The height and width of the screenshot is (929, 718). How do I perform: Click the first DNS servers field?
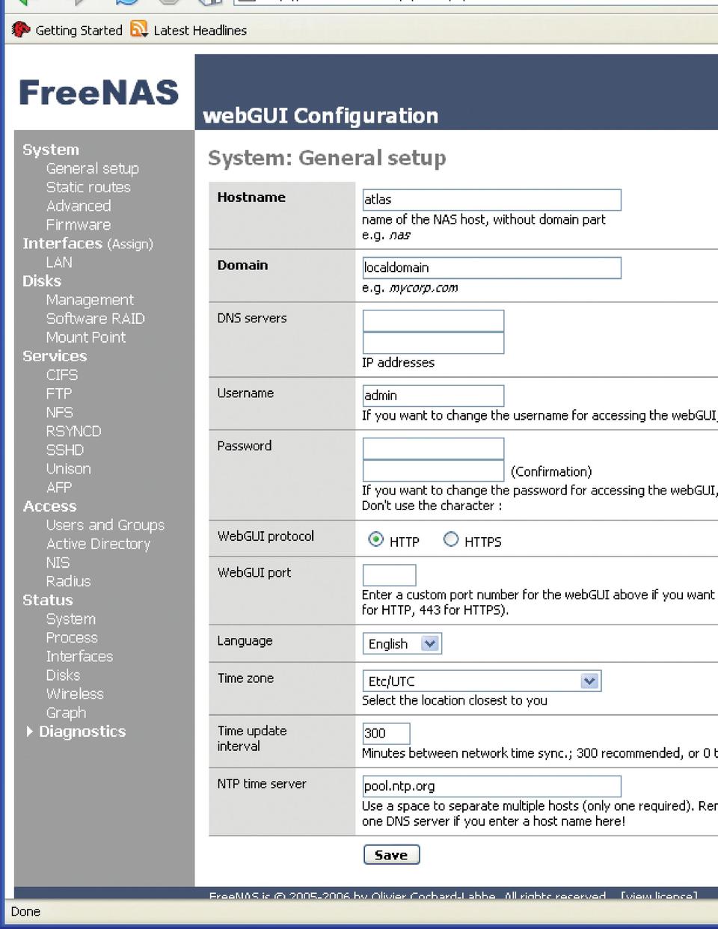[x=433, y=321]
